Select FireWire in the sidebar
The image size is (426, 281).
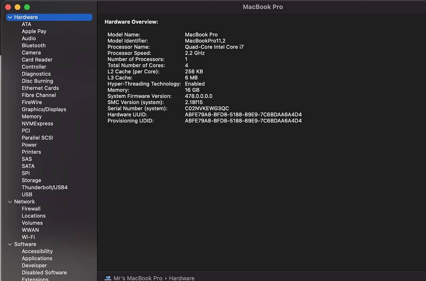point(32,102)
